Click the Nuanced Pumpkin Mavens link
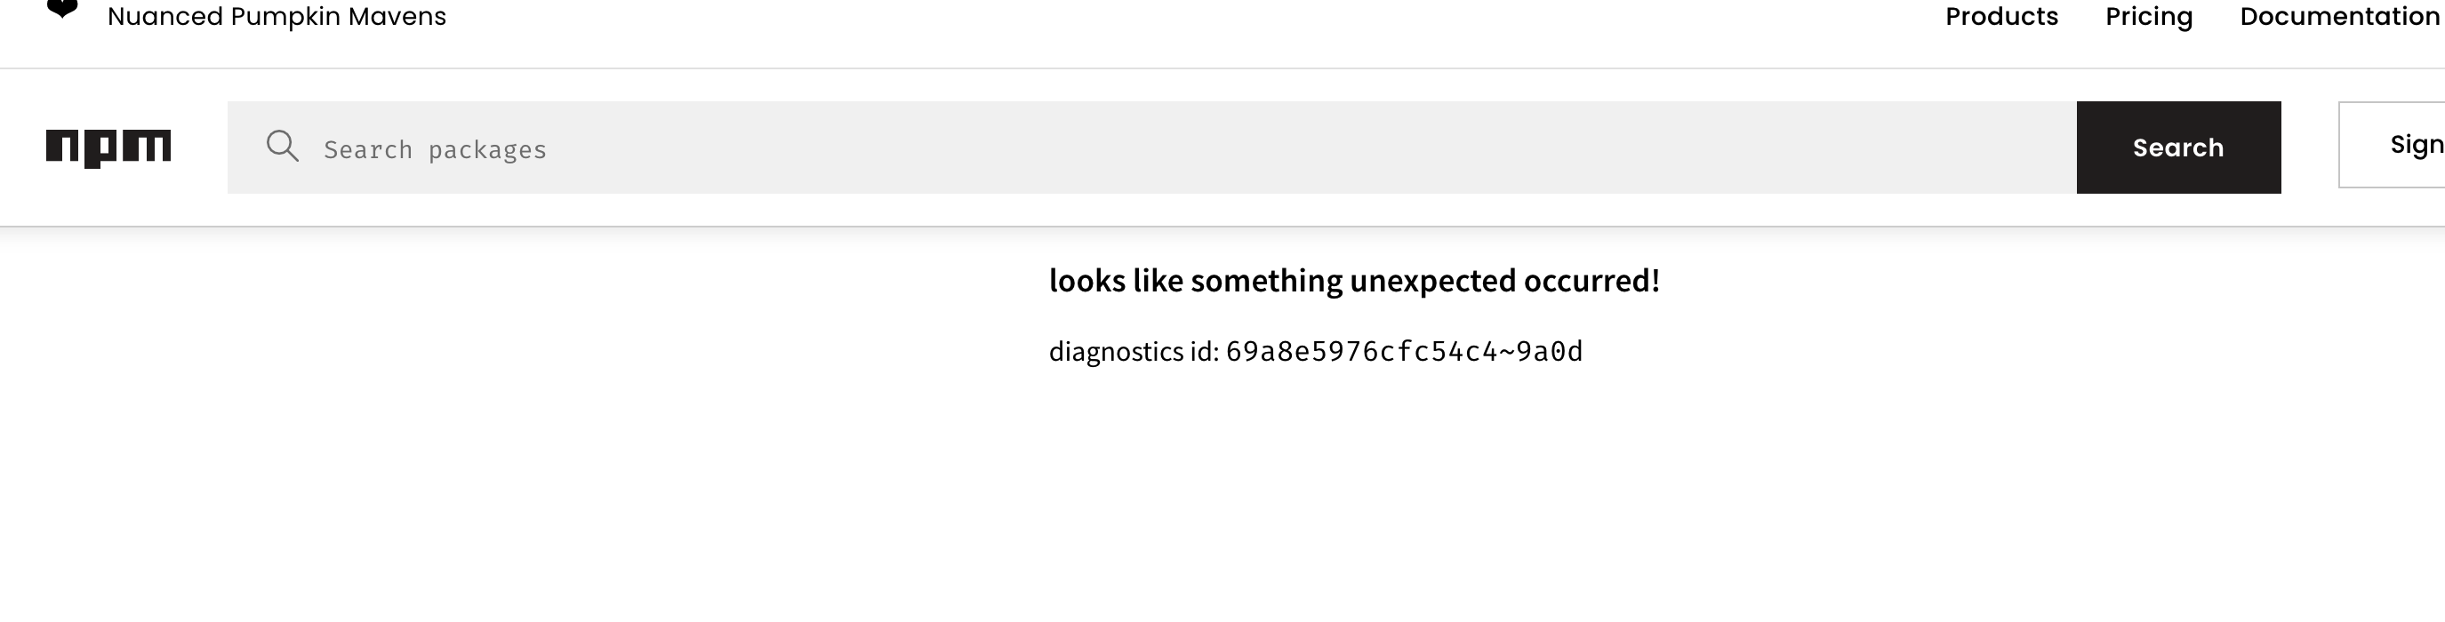The width and height of the screenshot is (2445, 622). tap(277, 15)
